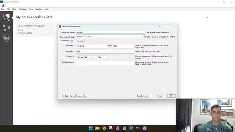This screenshot has height=132, width=235.
Task: Open the Models view in the sidebar
Action: pyautogui.click(x=6, y=28)
